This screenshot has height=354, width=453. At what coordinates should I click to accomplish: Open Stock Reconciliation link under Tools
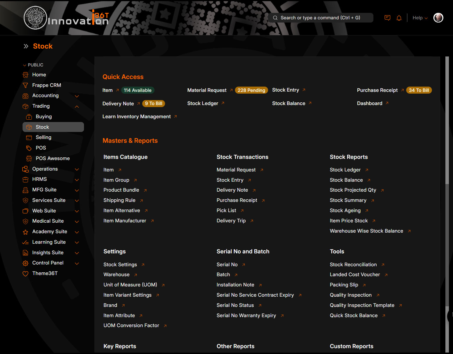coord(353,264)
